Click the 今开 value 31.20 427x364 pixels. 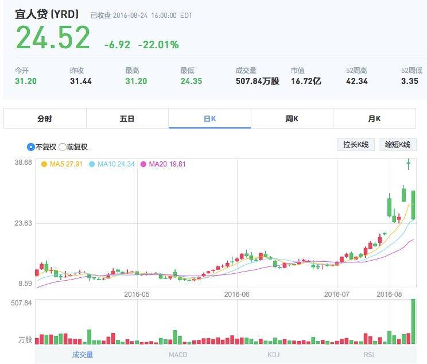pos(26,81)
